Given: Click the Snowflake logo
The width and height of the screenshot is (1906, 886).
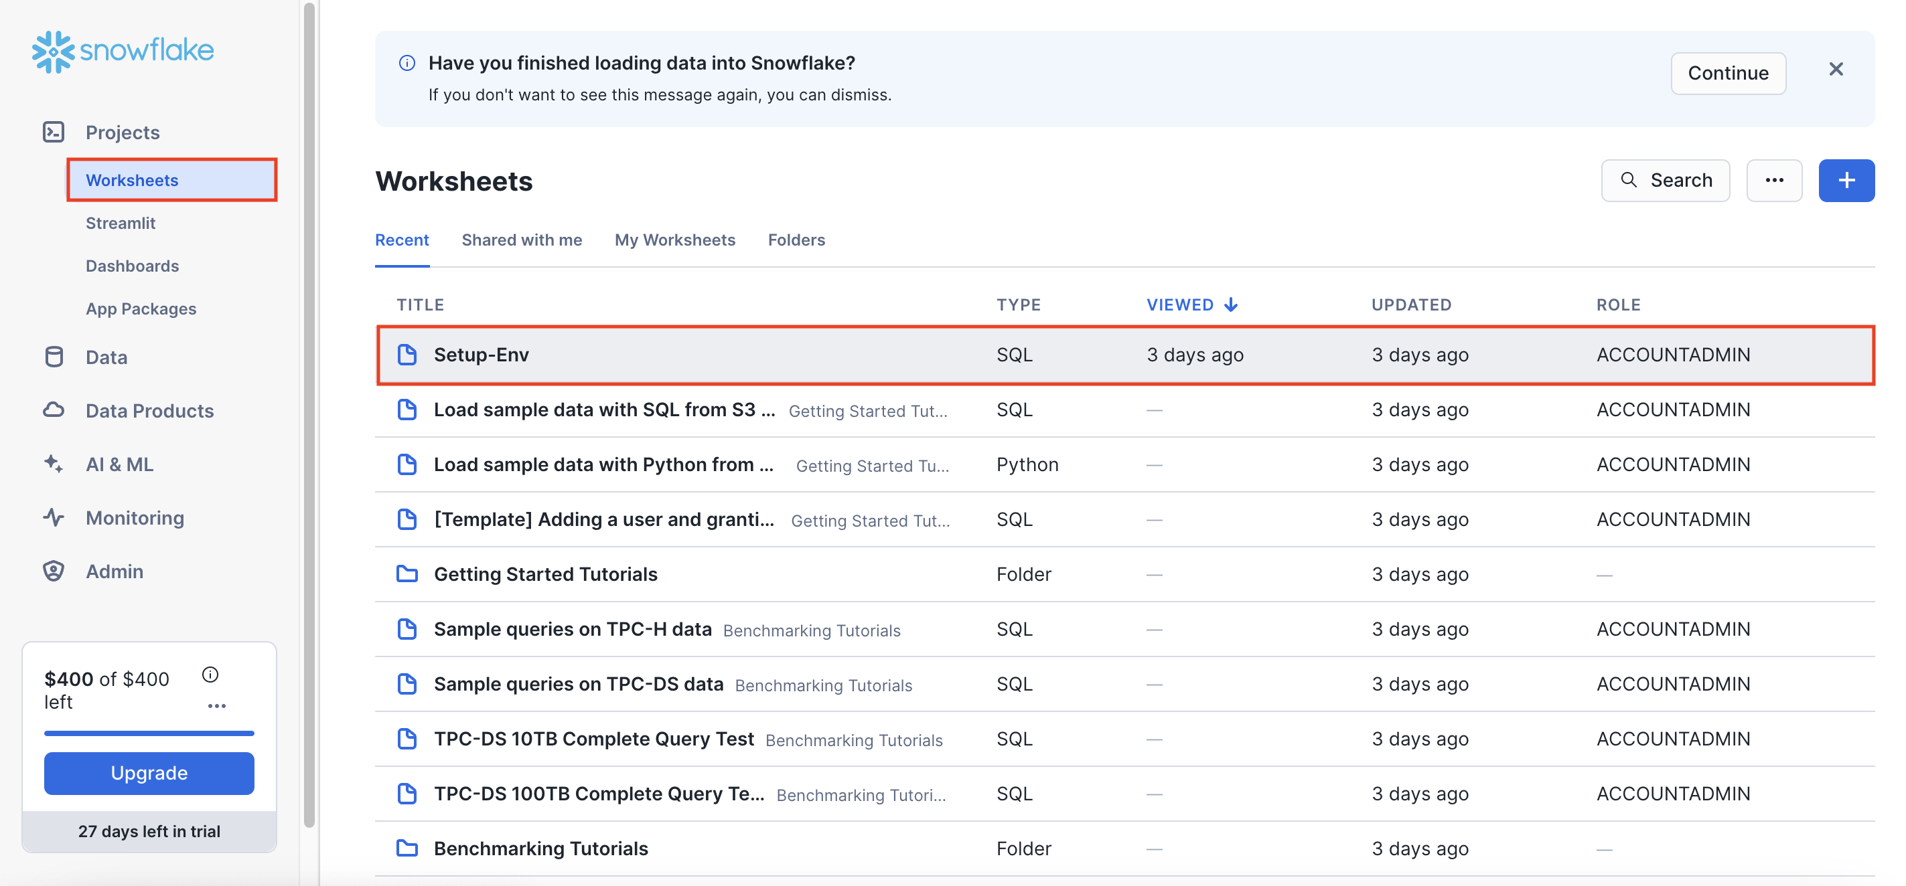Looking at the screenshot, I should coord(123,50).
